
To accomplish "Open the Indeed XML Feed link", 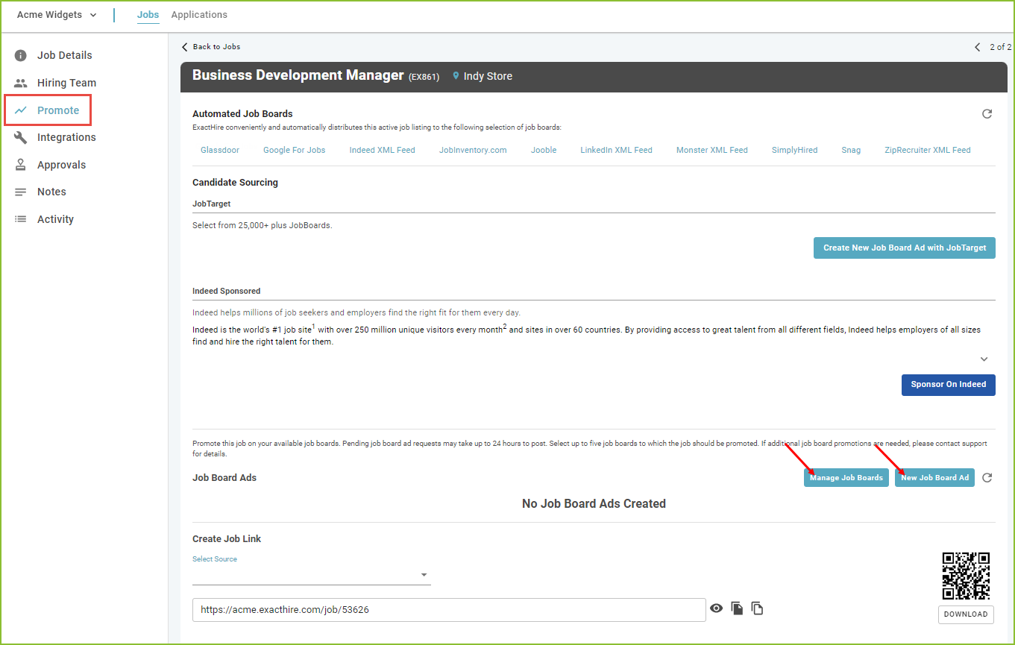I will 383,150.
